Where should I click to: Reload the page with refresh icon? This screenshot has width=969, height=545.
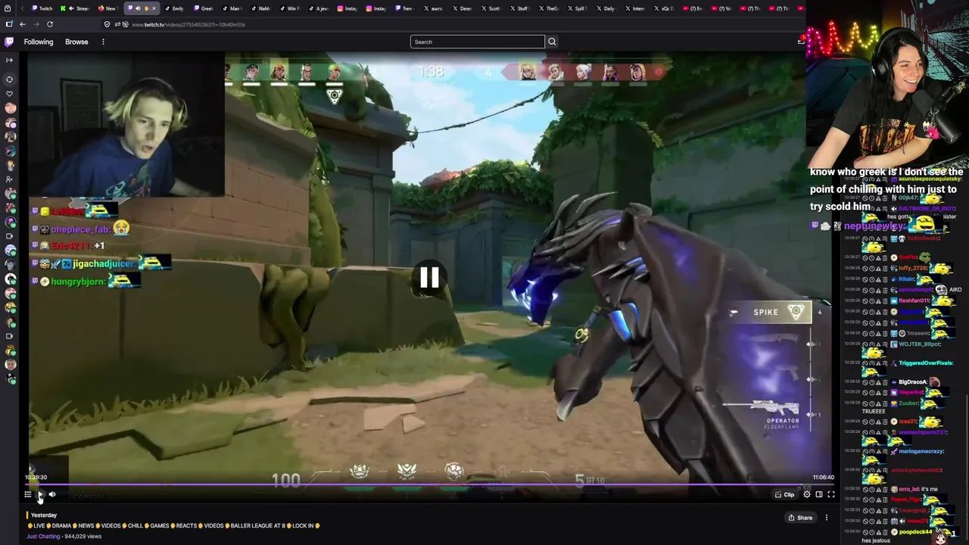coord(50,24)
